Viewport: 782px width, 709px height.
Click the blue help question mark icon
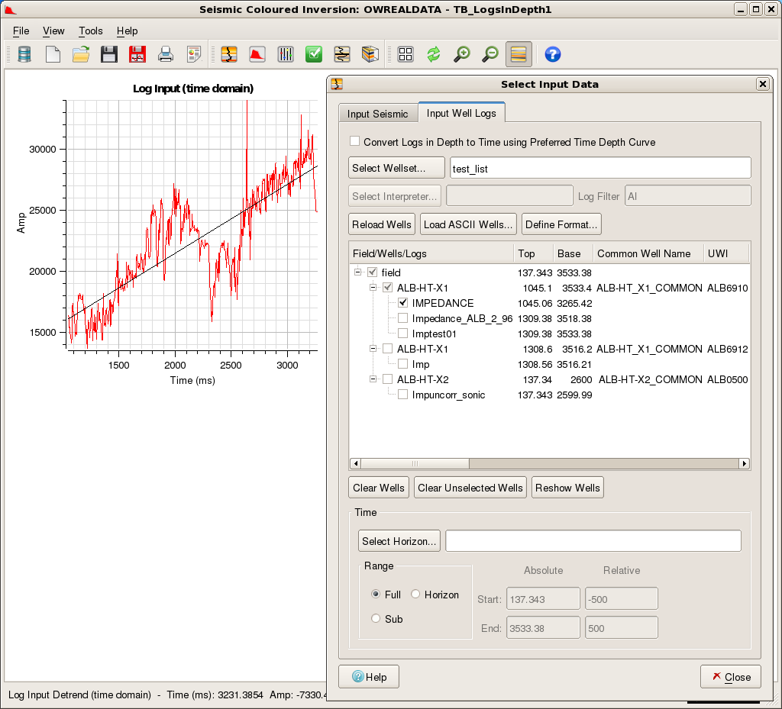click(x=553, y=54)
